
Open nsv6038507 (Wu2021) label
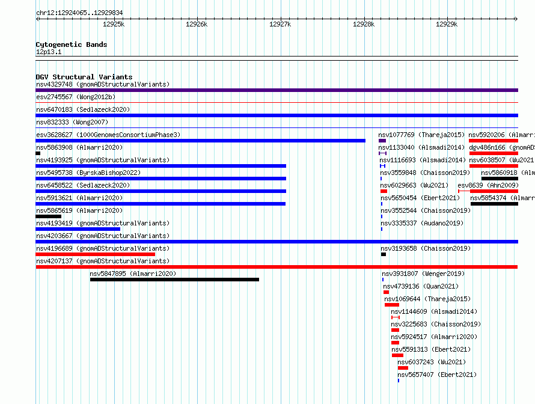tap(501, 160)
